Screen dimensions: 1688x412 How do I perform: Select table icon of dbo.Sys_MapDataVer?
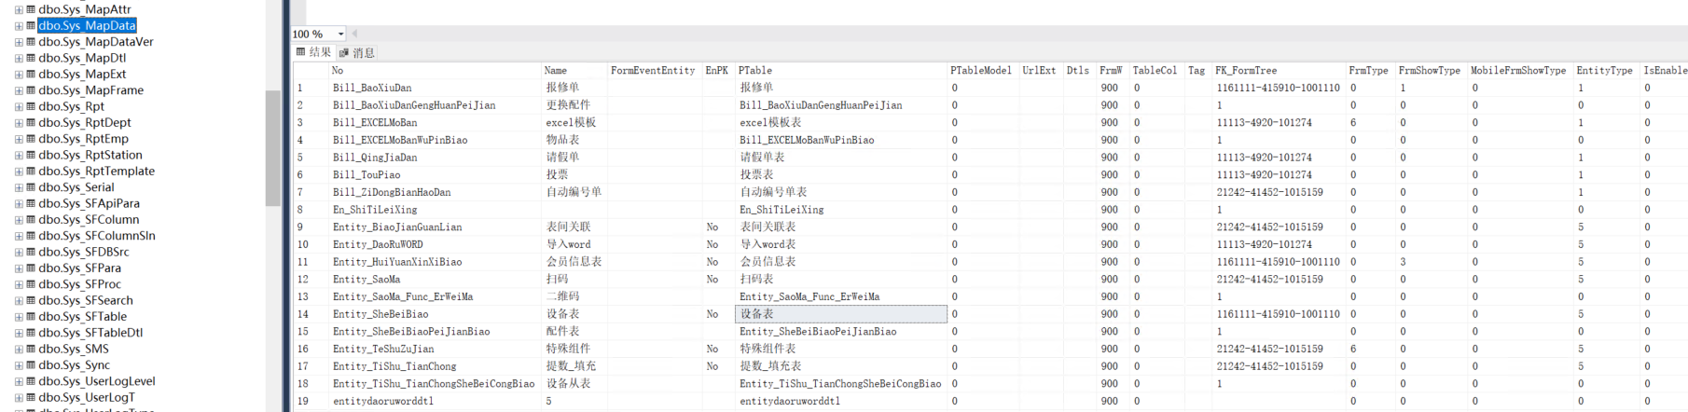coord(31,42)
